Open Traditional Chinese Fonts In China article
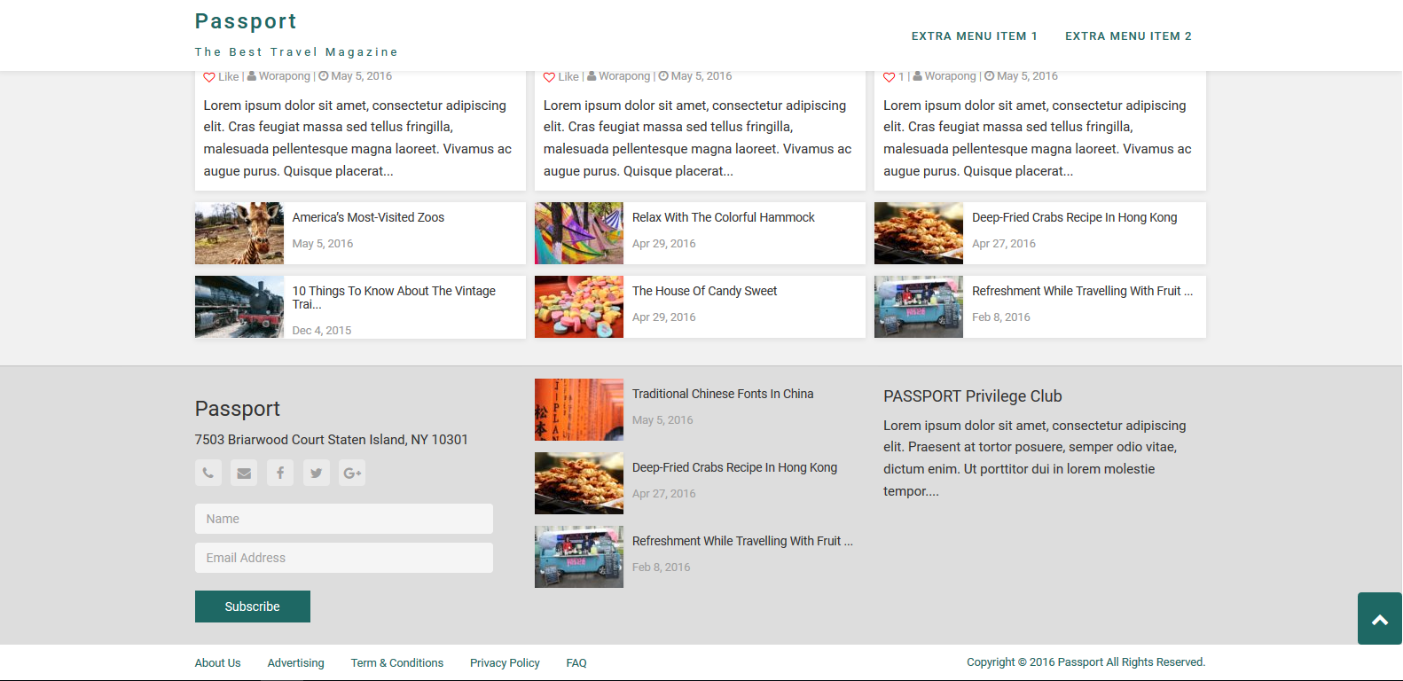The height and width of the screenshot is (681, 1403). click(x=722, y=394)
